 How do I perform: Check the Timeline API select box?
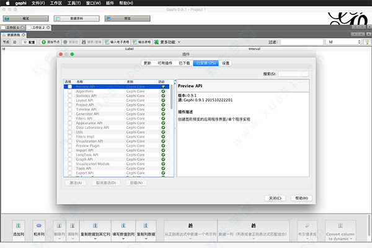pos(69,109)
